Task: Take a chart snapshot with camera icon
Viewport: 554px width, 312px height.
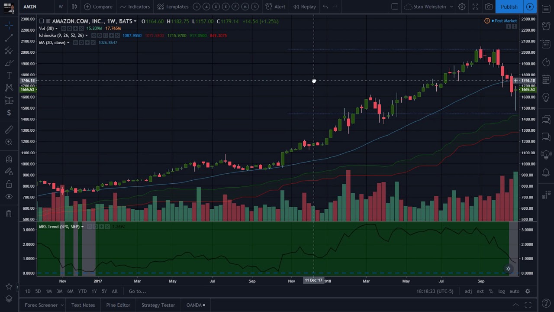Action: (x=489, y=6)
